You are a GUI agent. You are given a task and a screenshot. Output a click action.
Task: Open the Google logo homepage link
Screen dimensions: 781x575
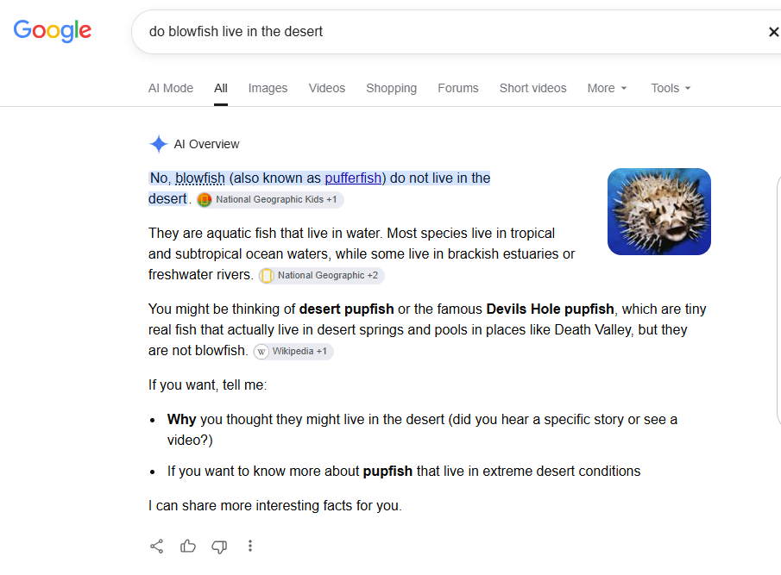(x=53, y=31)
